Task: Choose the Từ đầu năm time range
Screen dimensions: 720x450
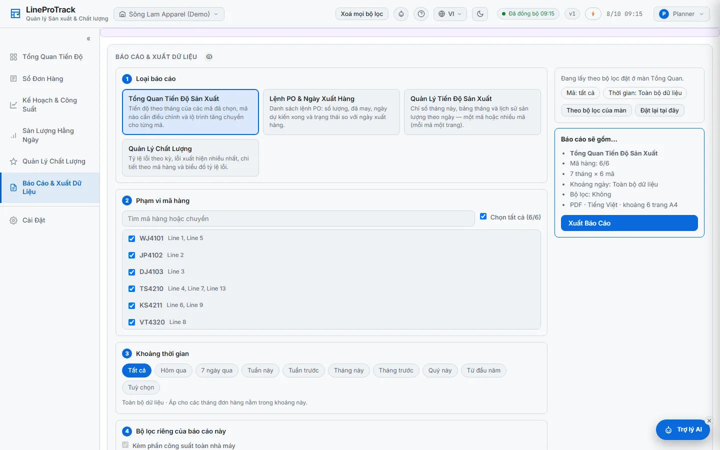Action: [483, 370]
